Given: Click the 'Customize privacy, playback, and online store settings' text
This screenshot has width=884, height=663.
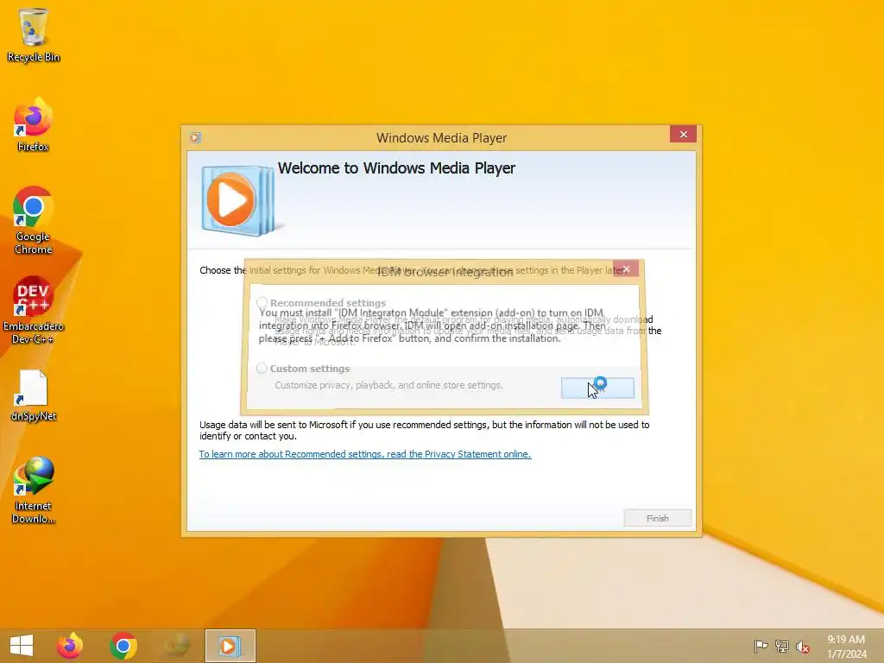Looking at the screenshot, I should pos(388,385).
